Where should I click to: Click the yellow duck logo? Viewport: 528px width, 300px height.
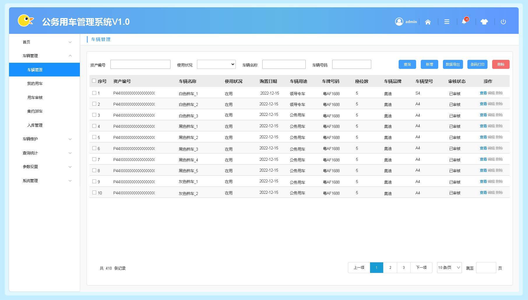(x=25, y=21)
